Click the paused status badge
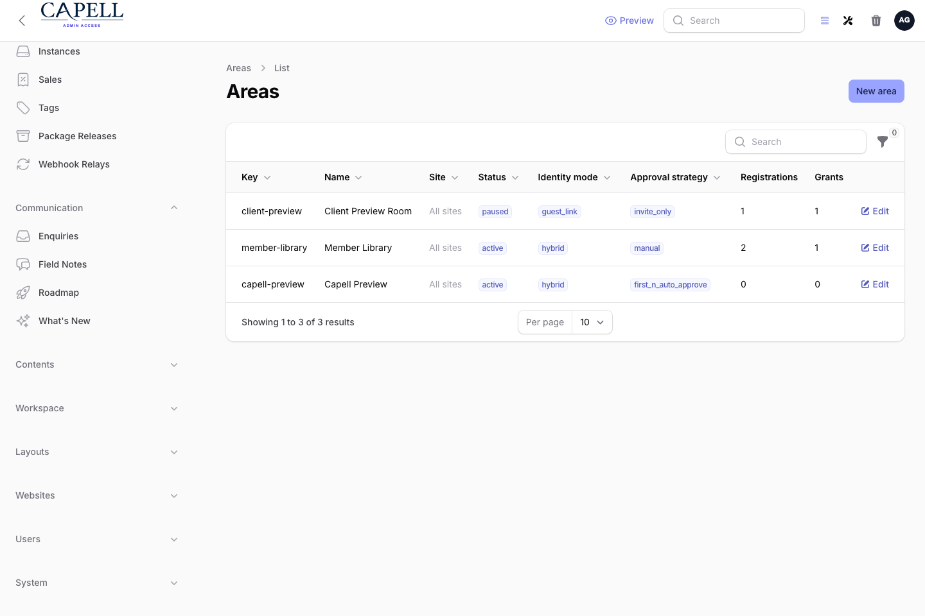 [x=495, y=212]
